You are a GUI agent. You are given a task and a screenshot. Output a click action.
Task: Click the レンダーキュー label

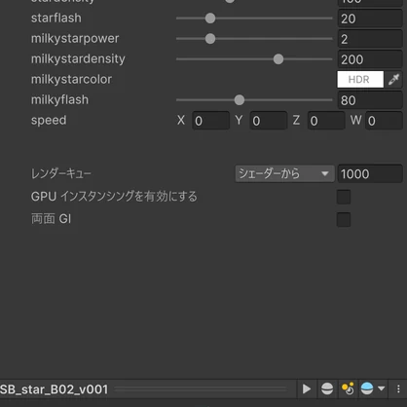click(x=61, y=173)
